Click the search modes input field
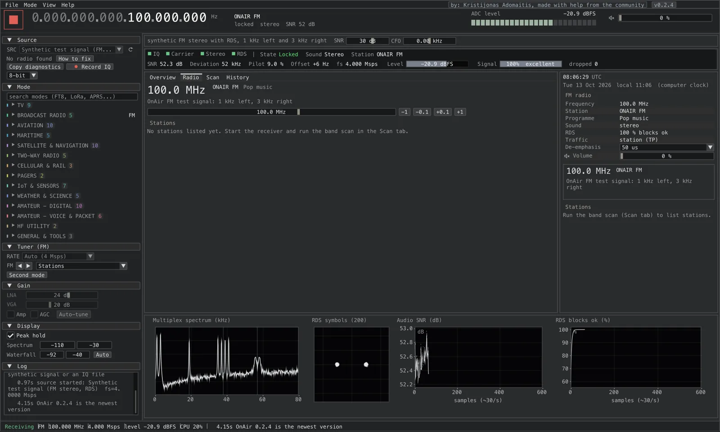Image resolution: width=720 pixels, height=432 pixels. (x=72, y=97)
